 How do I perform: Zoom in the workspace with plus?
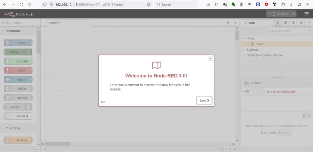pyautogui.click(x=234, y=149)
